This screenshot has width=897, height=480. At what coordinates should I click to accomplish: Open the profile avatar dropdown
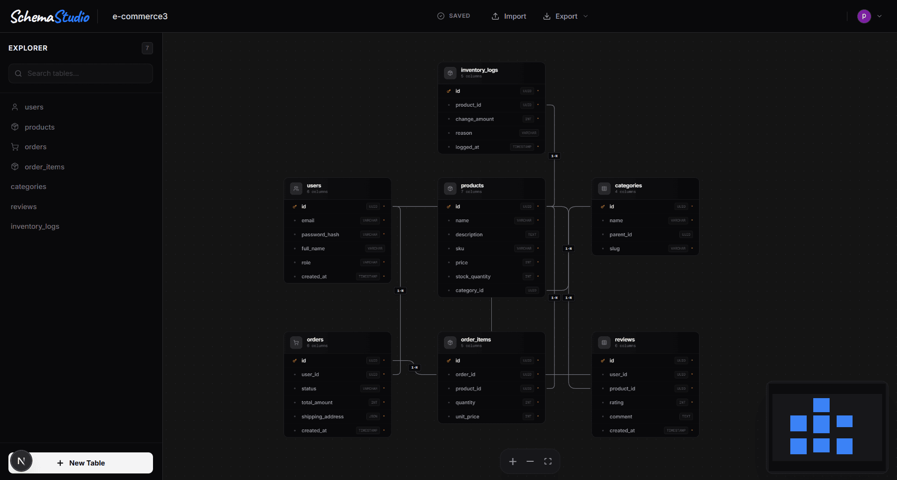coord(864,16)
